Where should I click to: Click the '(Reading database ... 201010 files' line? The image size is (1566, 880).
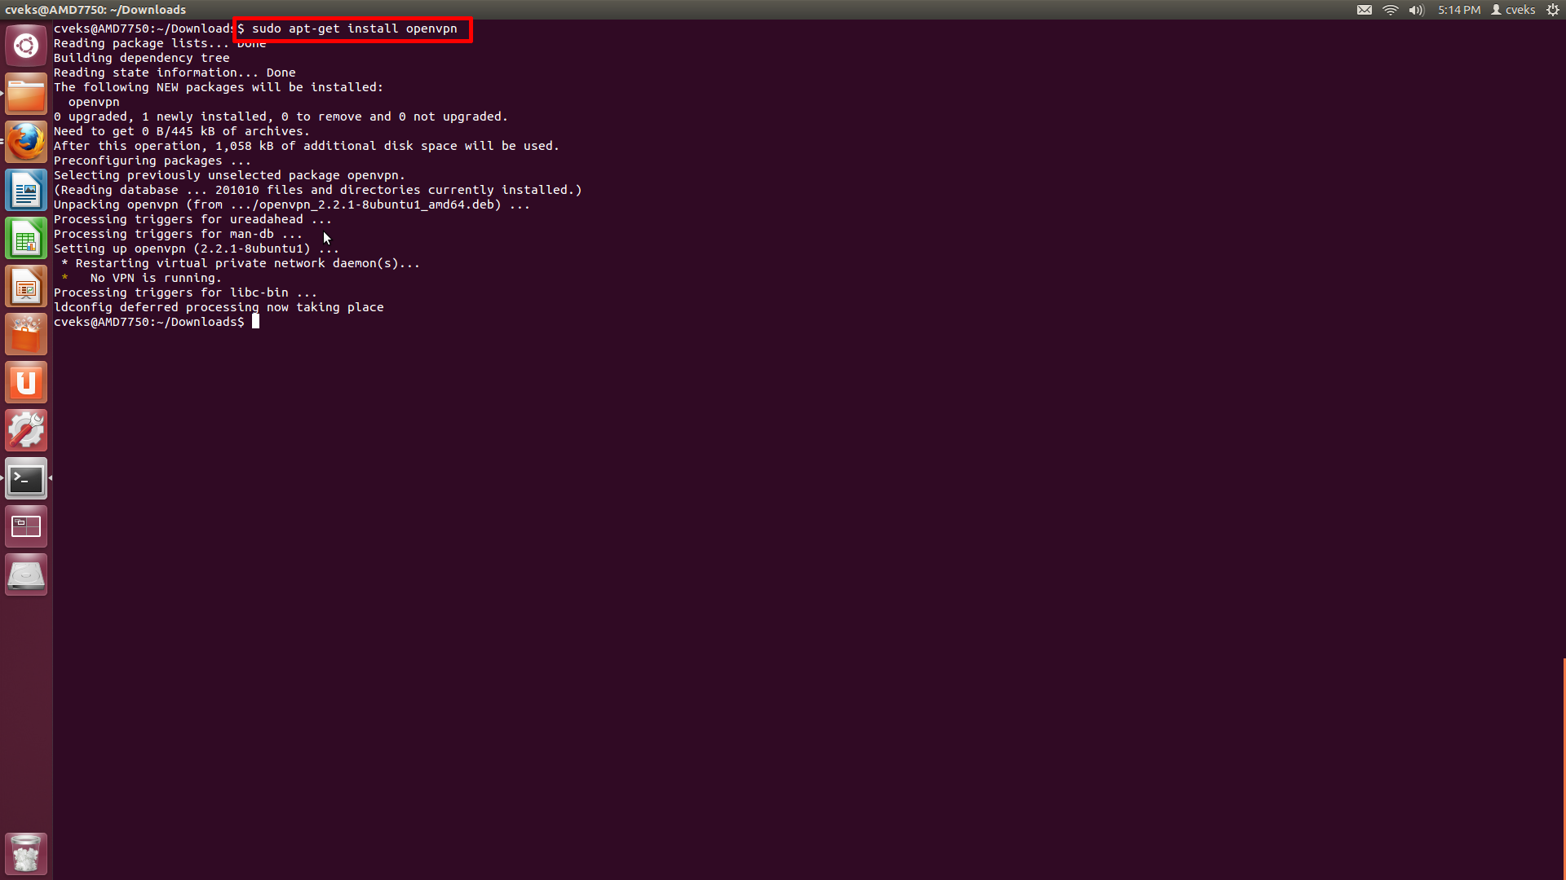(x=318, y=190)
